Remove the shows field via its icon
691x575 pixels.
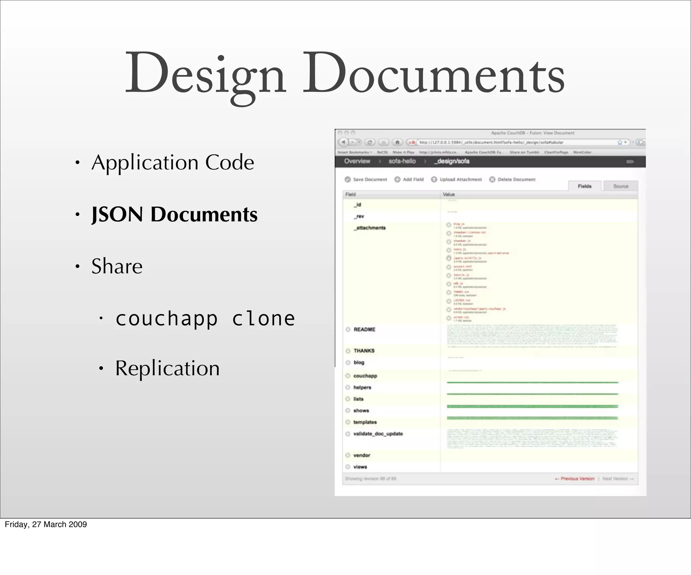[348, 411]
